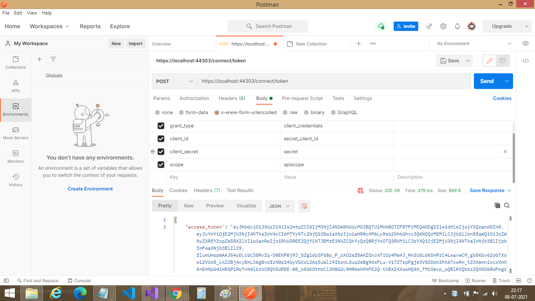Open the POST method dropdown
The width and height of the screenshot is (535, 301).
pos(174,81)
